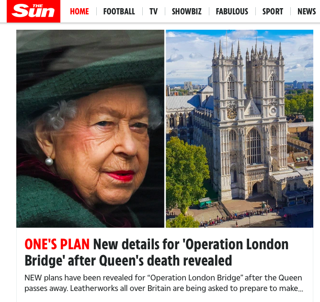Click the 'Leatherworks all over Britain' excerpt line
Screen dimensions: 320x302
coord(164,288)
